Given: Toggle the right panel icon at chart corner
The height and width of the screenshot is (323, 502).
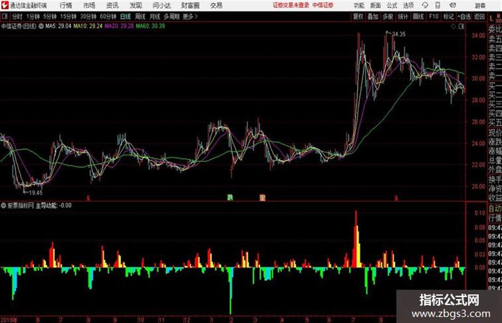Looking at the screenshot, I should (x=461, y=27).
